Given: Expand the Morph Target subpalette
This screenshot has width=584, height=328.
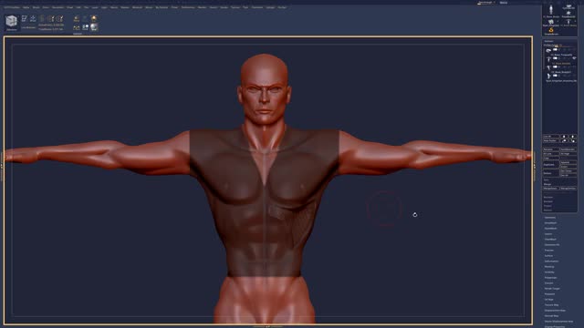Looking at the screenshot, I should point(552,289).
